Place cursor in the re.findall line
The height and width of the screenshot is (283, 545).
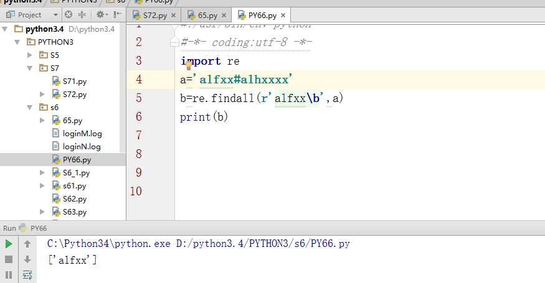pos(262,98)
